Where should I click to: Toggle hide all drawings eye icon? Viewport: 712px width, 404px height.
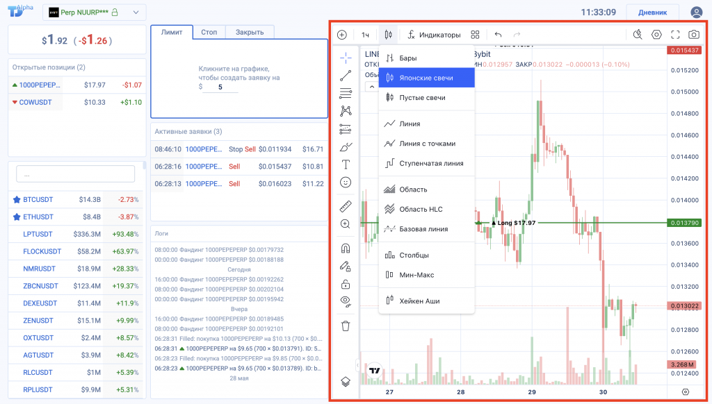coord(346,302)
